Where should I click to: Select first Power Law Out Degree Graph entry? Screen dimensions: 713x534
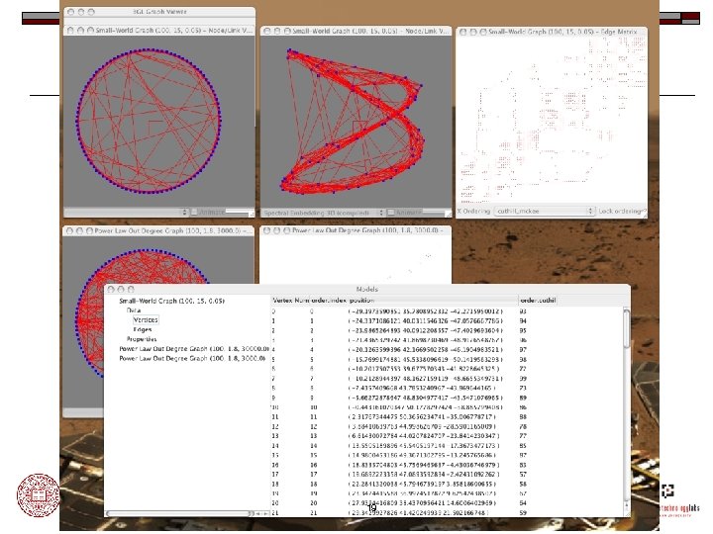tap(193, 348)
